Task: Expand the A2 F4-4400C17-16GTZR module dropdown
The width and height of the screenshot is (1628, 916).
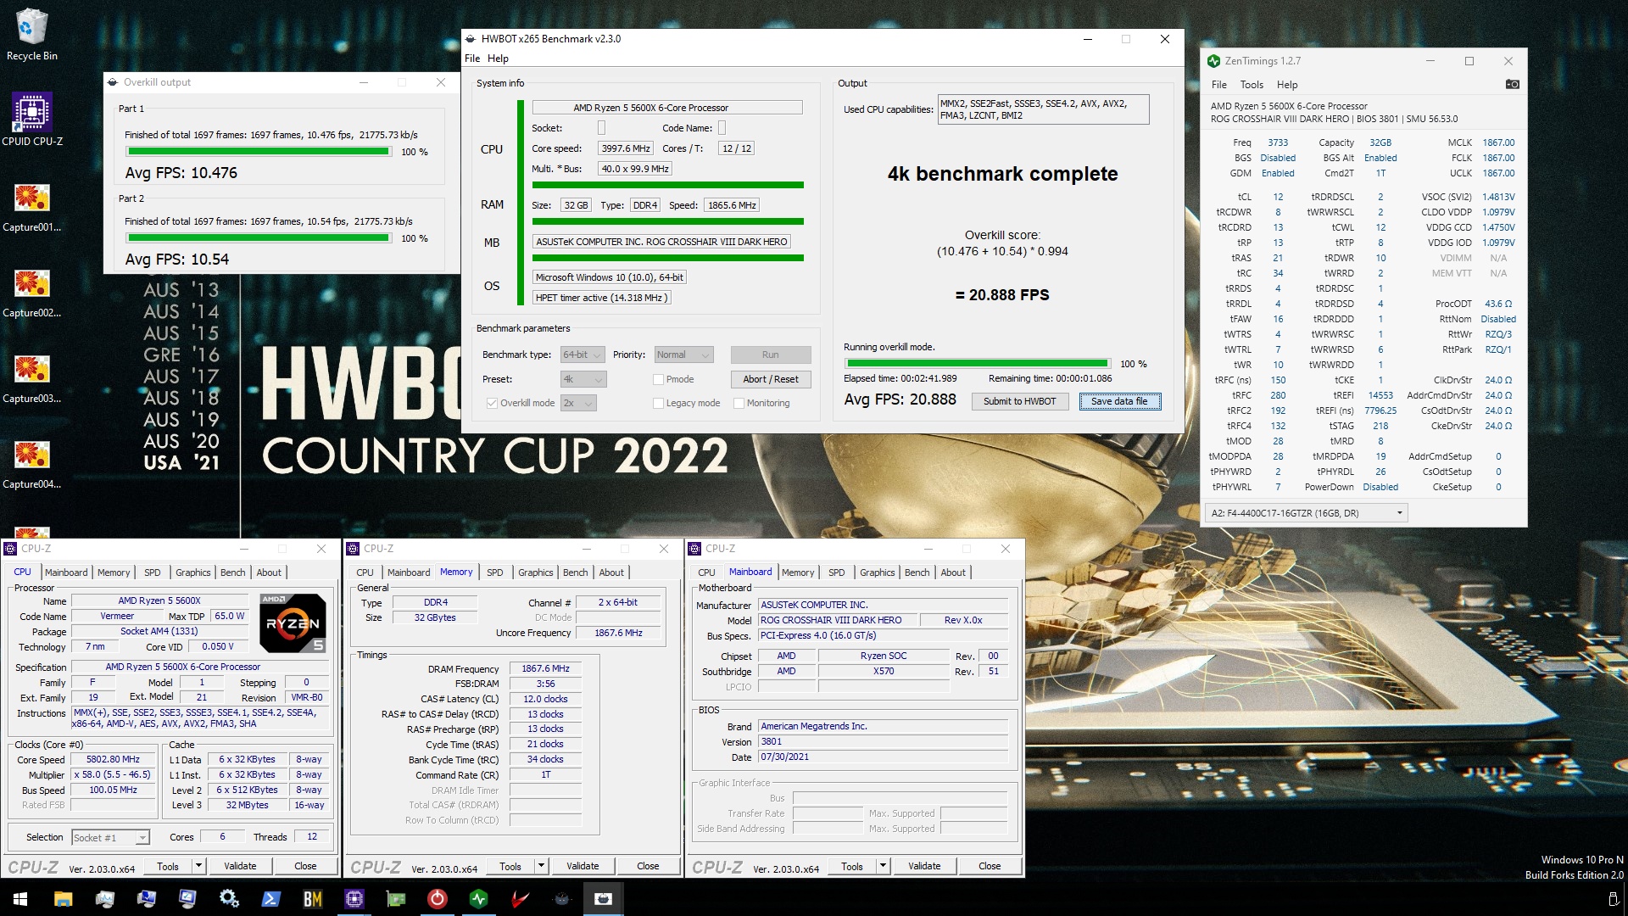Action: pos(1307,513)
